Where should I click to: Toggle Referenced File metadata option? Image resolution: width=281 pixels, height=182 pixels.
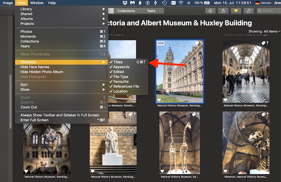(128, 86)
